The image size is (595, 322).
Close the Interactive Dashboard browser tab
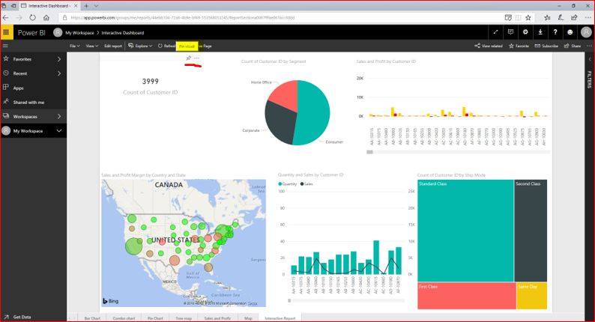(76, 6)
